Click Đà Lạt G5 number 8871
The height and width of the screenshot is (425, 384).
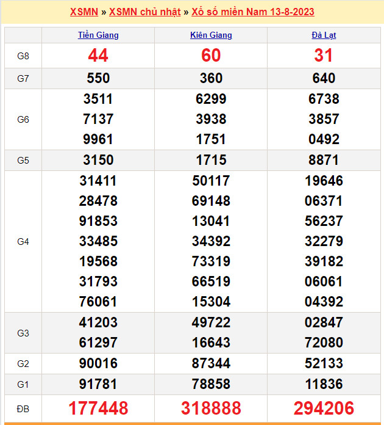click(324, 160)
